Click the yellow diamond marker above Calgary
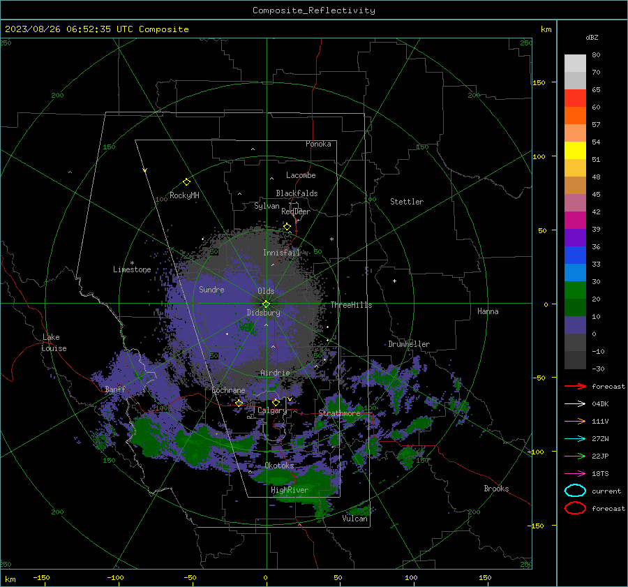The image size is (628, 587). point(276,402)
